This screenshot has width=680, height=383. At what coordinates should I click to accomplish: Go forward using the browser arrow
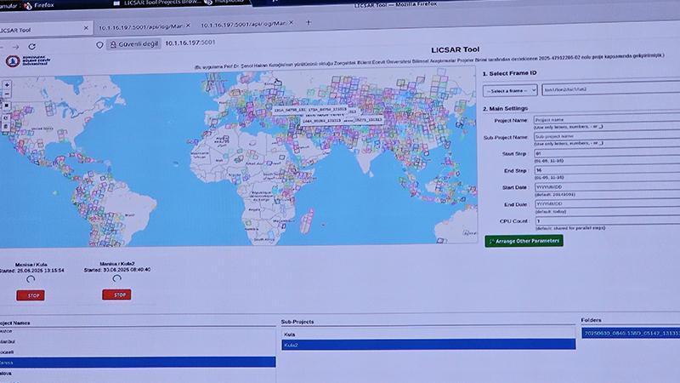[14, 46]
